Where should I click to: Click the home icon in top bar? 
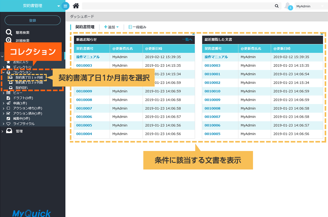point(76,6)
